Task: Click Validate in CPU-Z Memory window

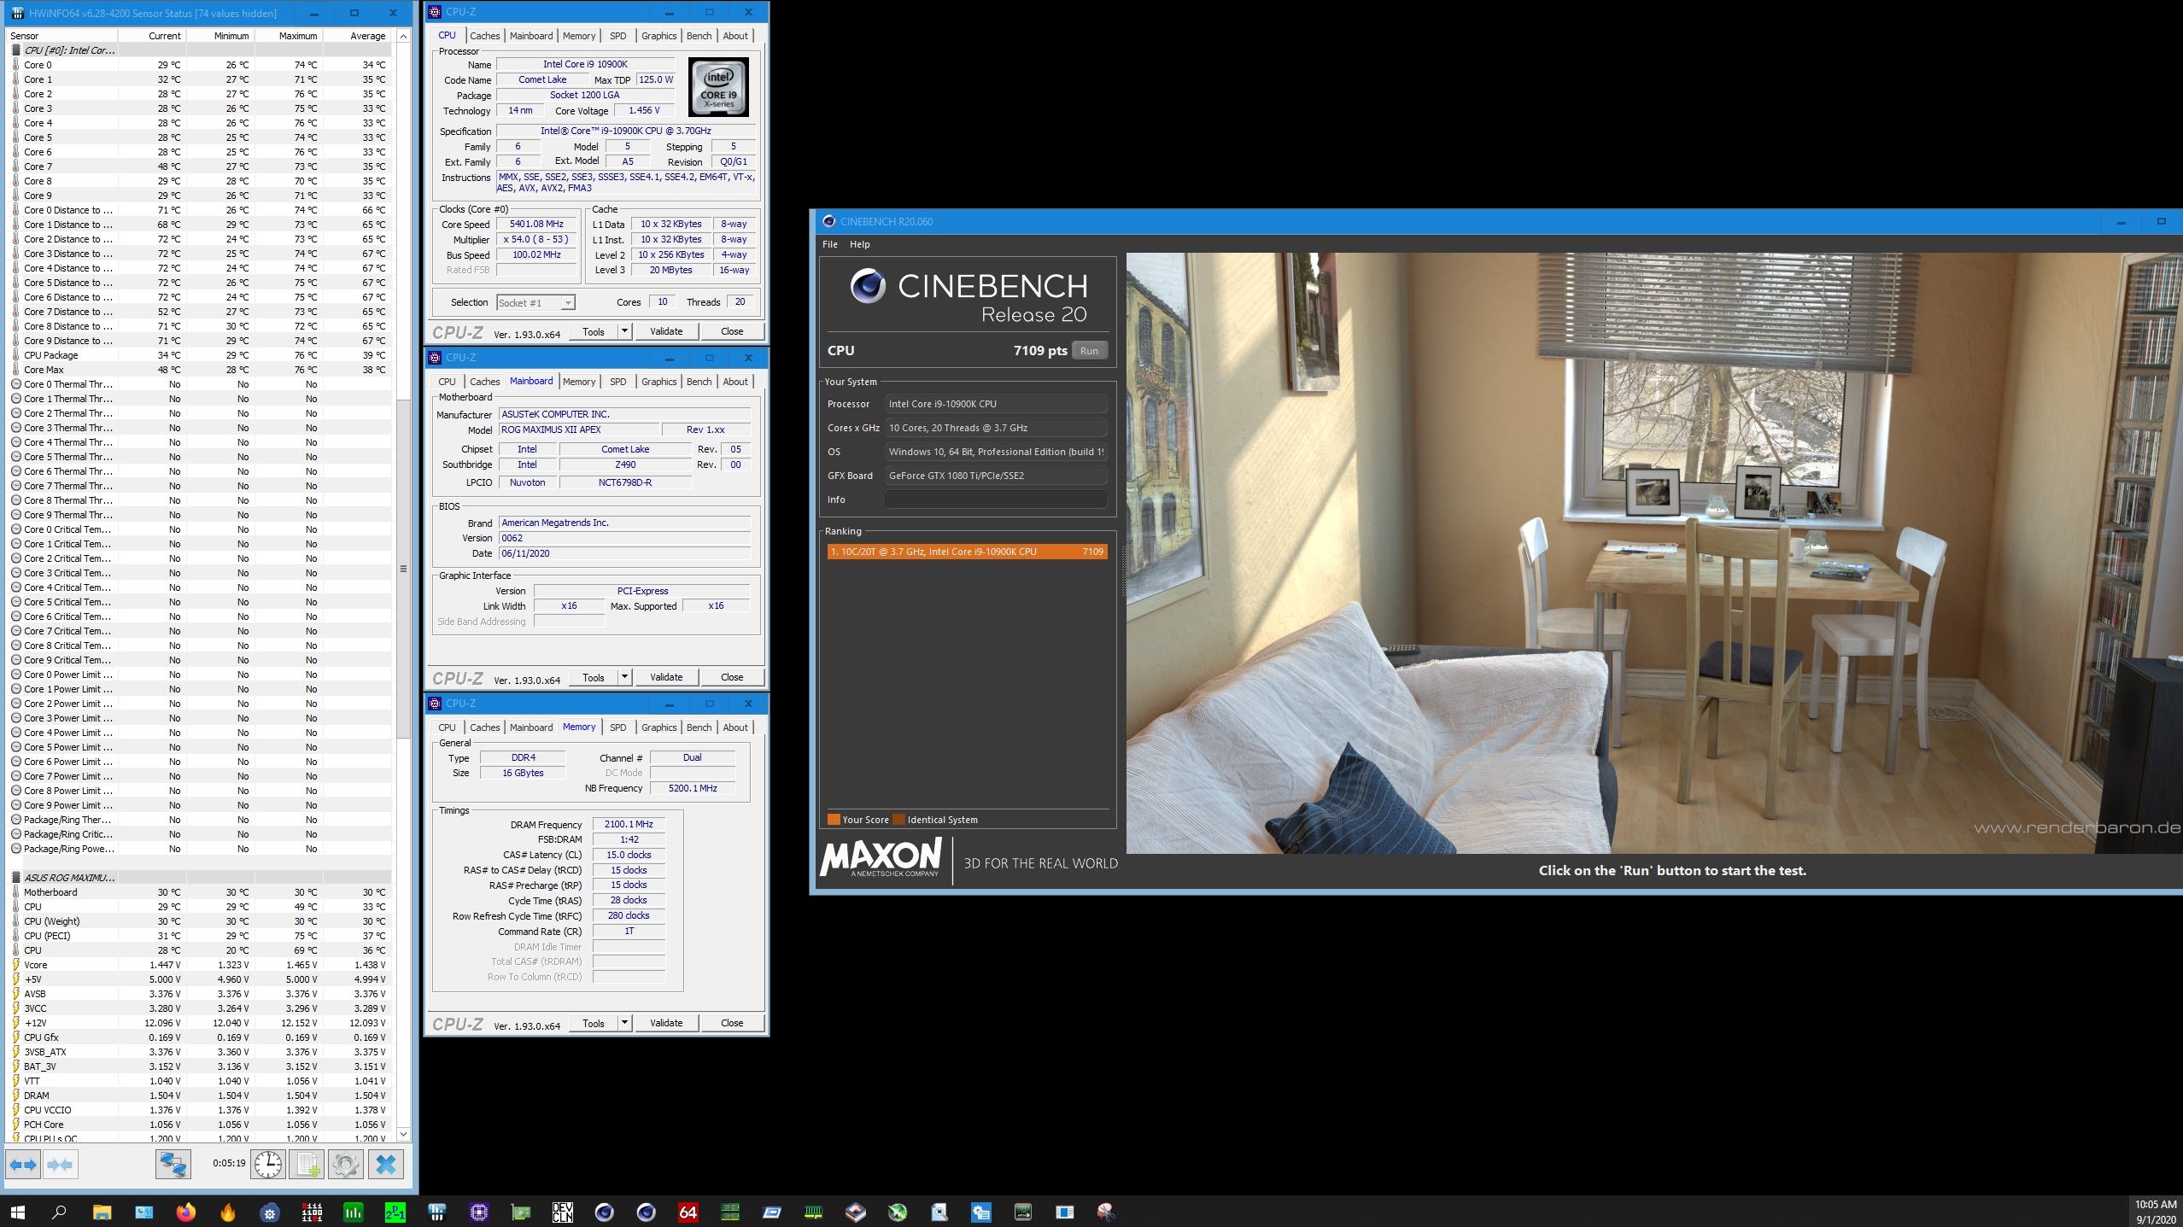Action: (x=666, y=1023)
